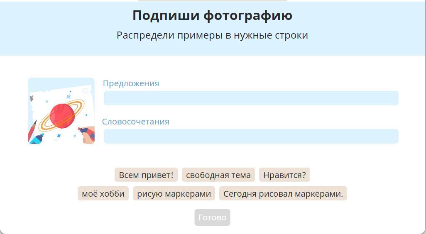Click the "Распредели примеры в нужные строки" instruction
Screen dimensions: 426x234
[213, 35]
